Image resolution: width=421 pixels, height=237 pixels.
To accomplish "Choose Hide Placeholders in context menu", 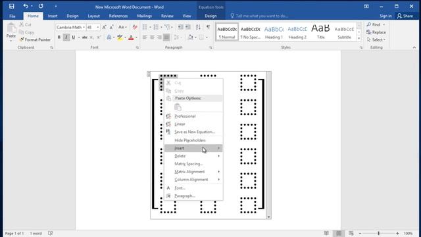I will coord(193,140).
